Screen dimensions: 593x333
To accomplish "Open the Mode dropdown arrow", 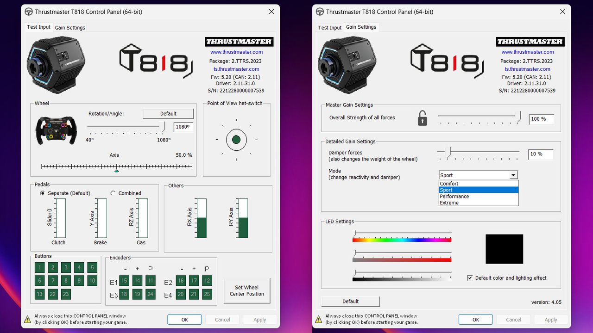I will point(513,175).
